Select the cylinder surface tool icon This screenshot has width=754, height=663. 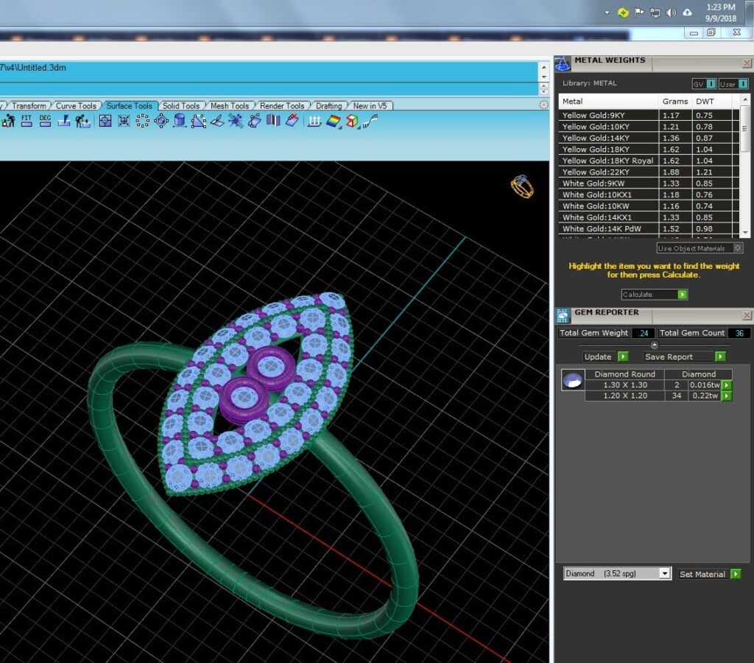click(180, 121)
